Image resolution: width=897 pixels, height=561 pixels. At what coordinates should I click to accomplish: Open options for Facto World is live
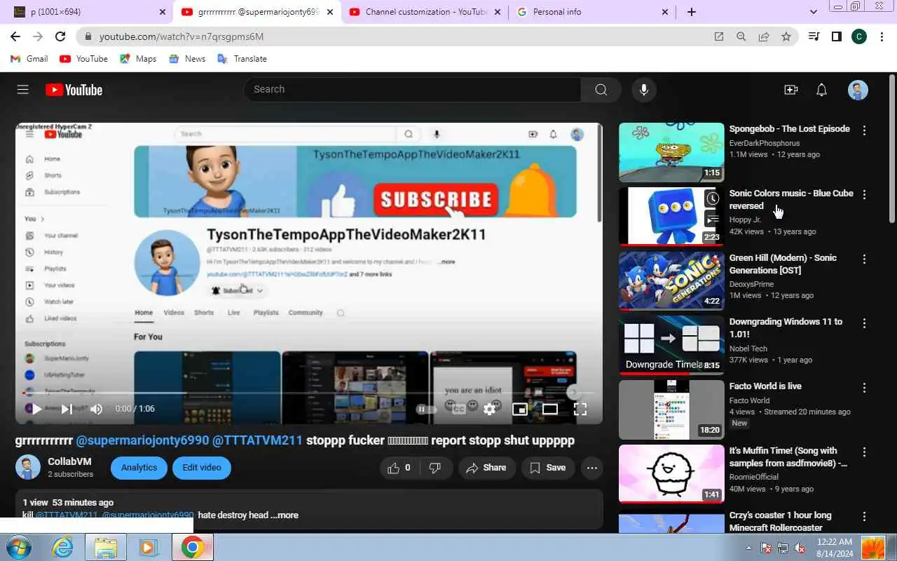(x=864, y=388)
